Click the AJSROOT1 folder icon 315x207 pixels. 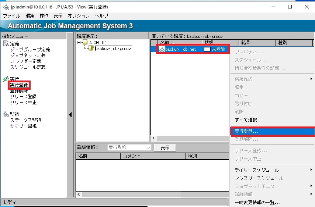(85, 42)
